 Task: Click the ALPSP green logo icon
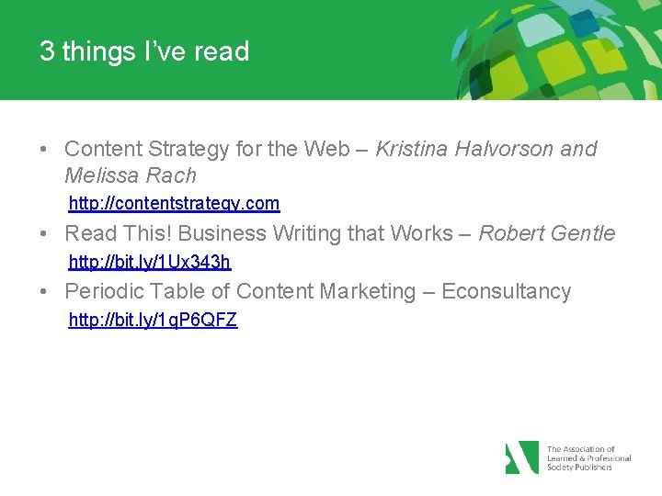click(x=522, y=457)
